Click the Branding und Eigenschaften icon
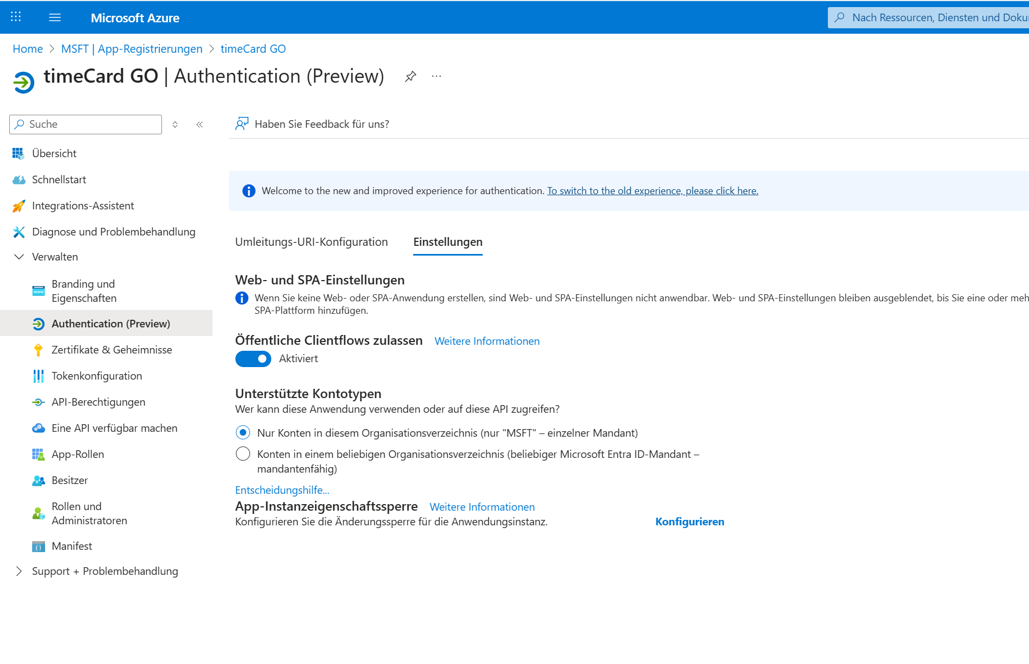The image size is (1029, 664). (x=39, y=291)
